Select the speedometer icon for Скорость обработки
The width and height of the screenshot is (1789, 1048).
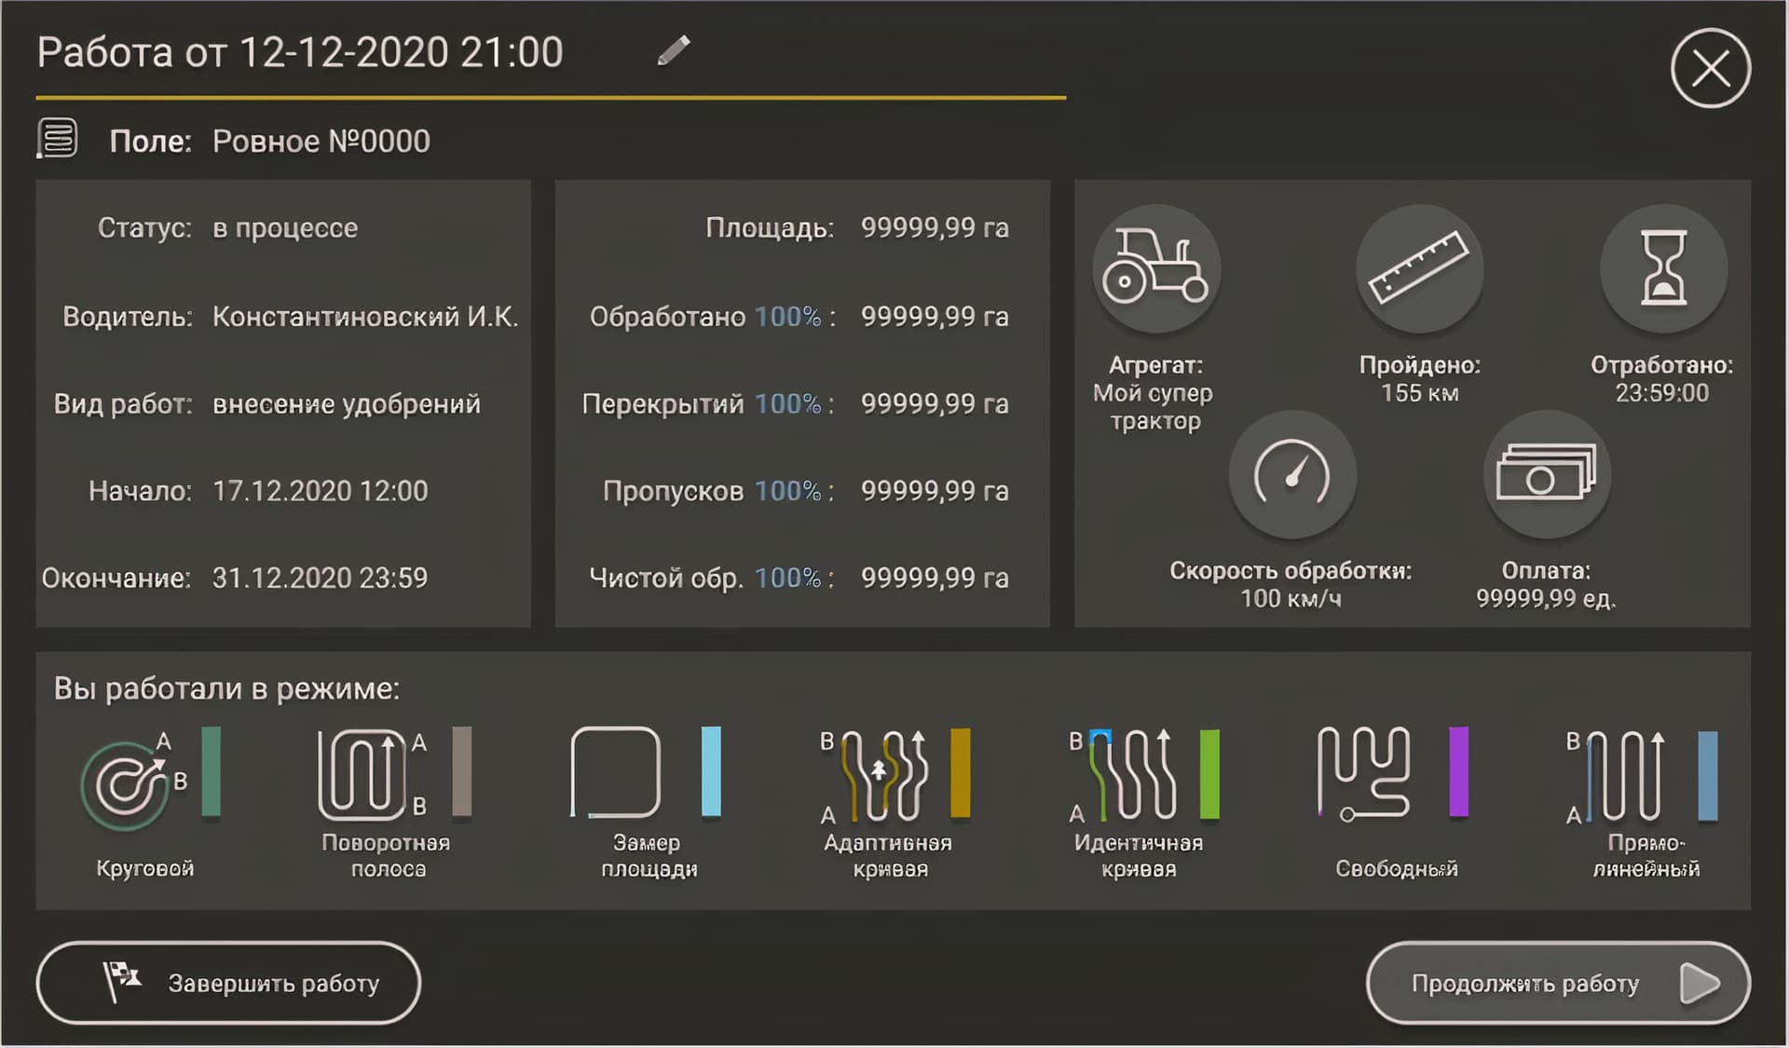tap(1292, 475)
